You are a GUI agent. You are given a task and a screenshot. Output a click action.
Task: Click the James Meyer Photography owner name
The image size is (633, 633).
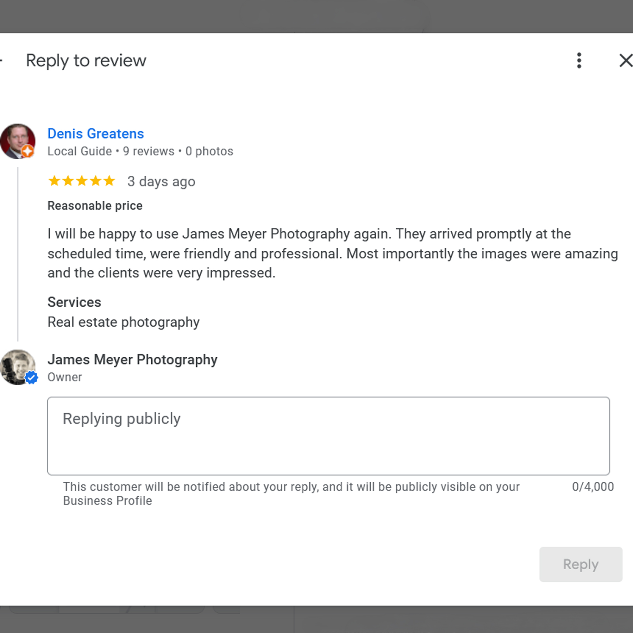point(132,360)
